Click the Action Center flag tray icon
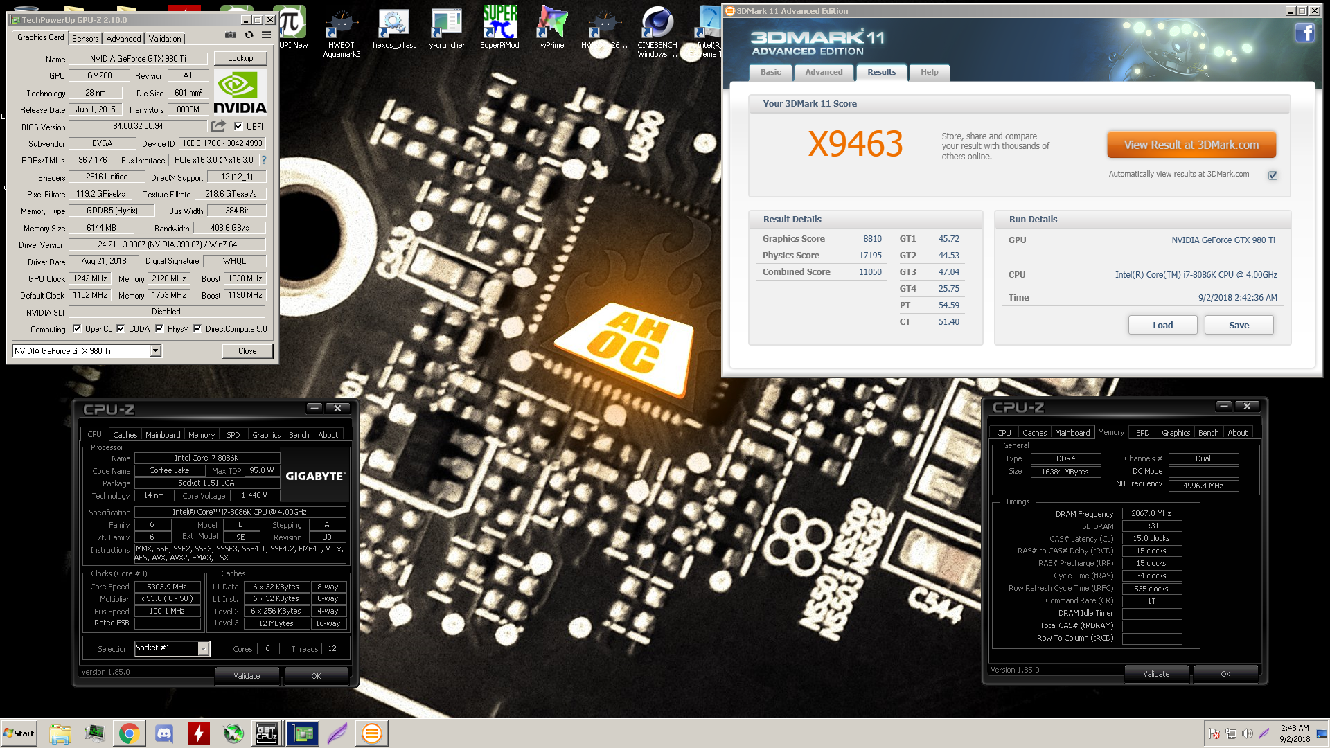1330x748 pixels. point(1214,733)
